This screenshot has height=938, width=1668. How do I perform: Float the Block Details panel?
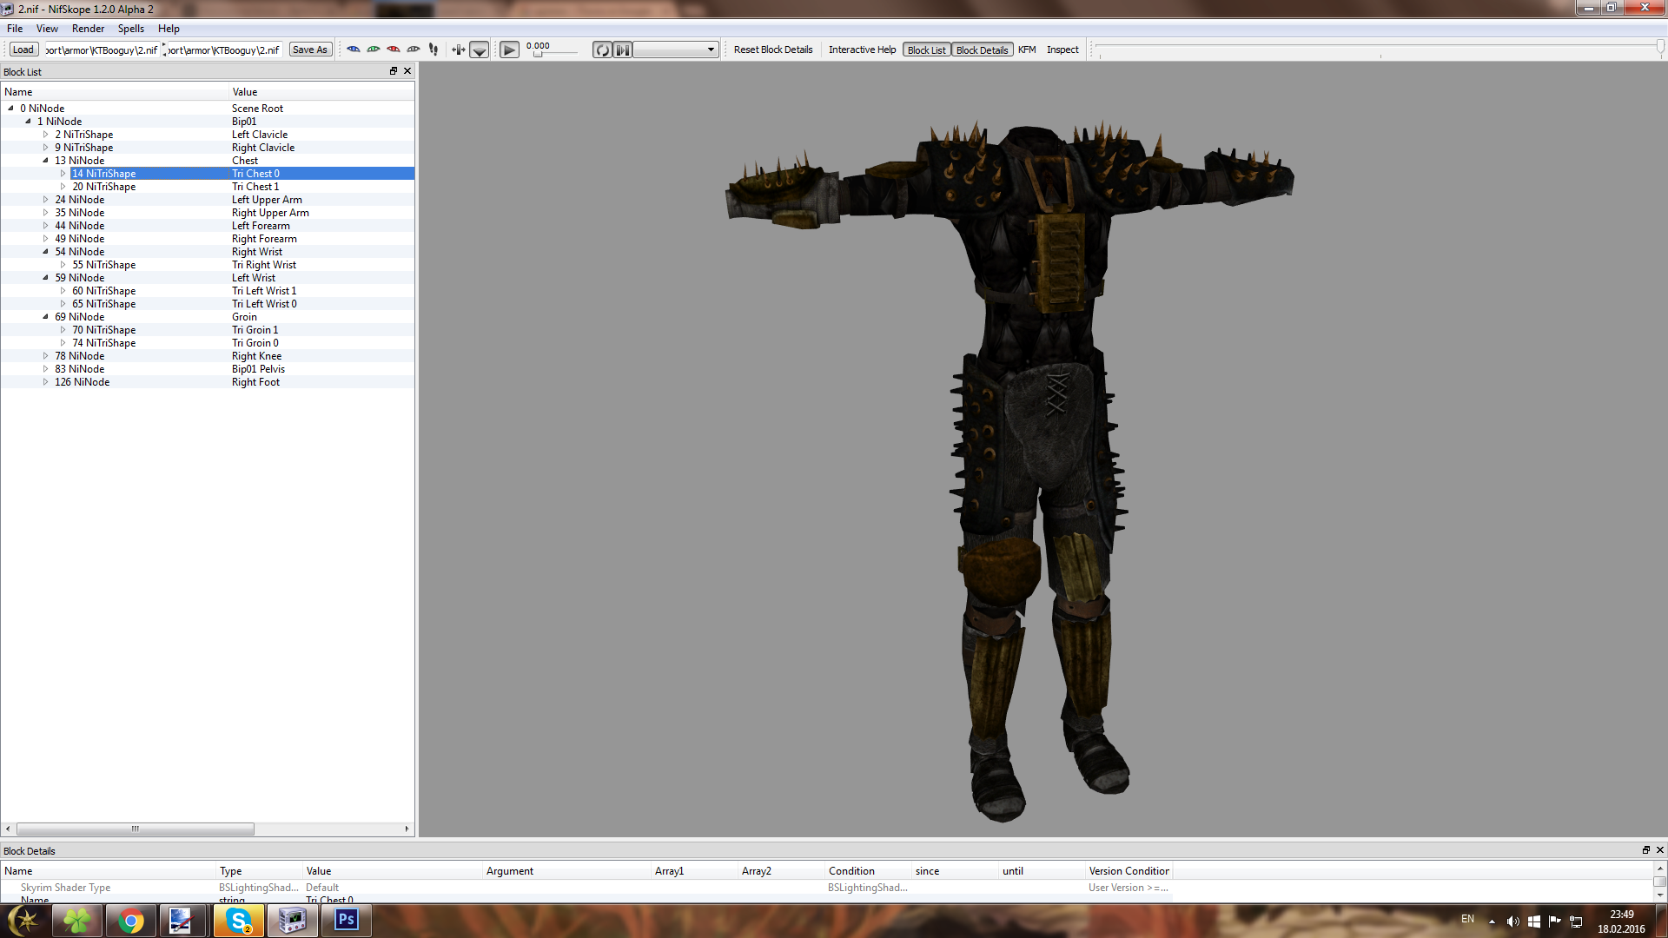click(1645, 850)
